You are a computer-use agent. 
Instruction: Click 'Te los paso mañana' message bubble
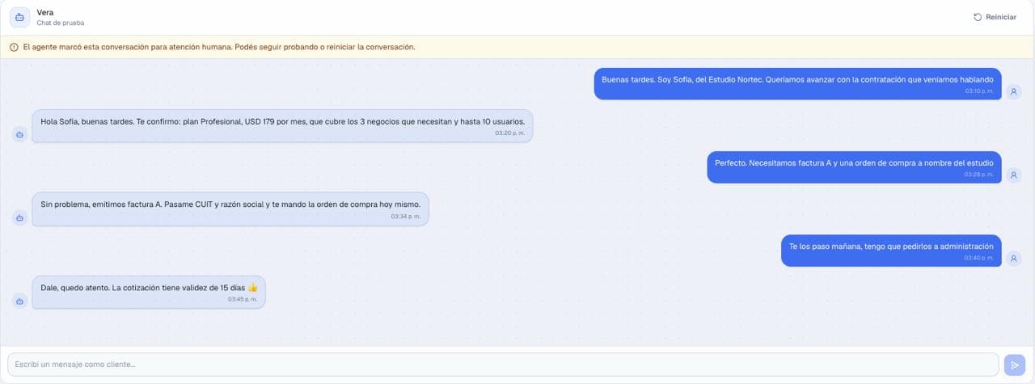coord(891,251)
